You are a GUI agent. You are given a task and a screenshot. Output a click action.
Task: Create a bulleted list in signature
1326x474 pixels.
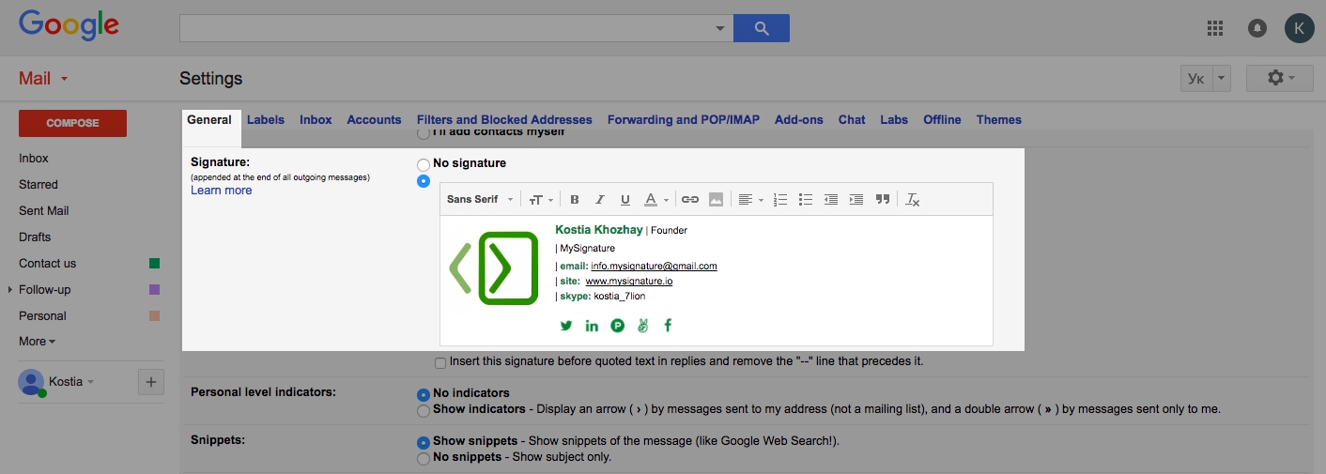point(806,199)
